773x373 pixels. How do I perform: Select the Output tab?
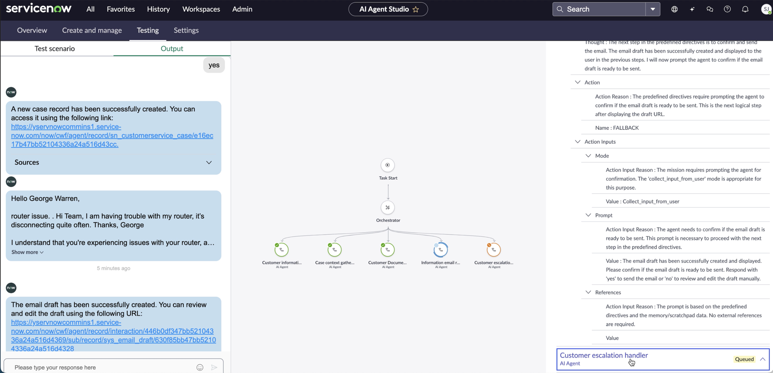(172, 49)
